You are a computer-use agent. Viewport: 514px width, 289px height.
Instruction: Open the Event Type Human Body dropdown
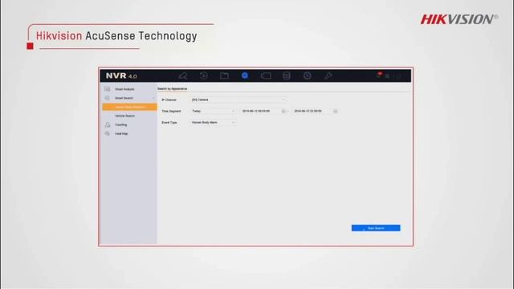point(213,123)
